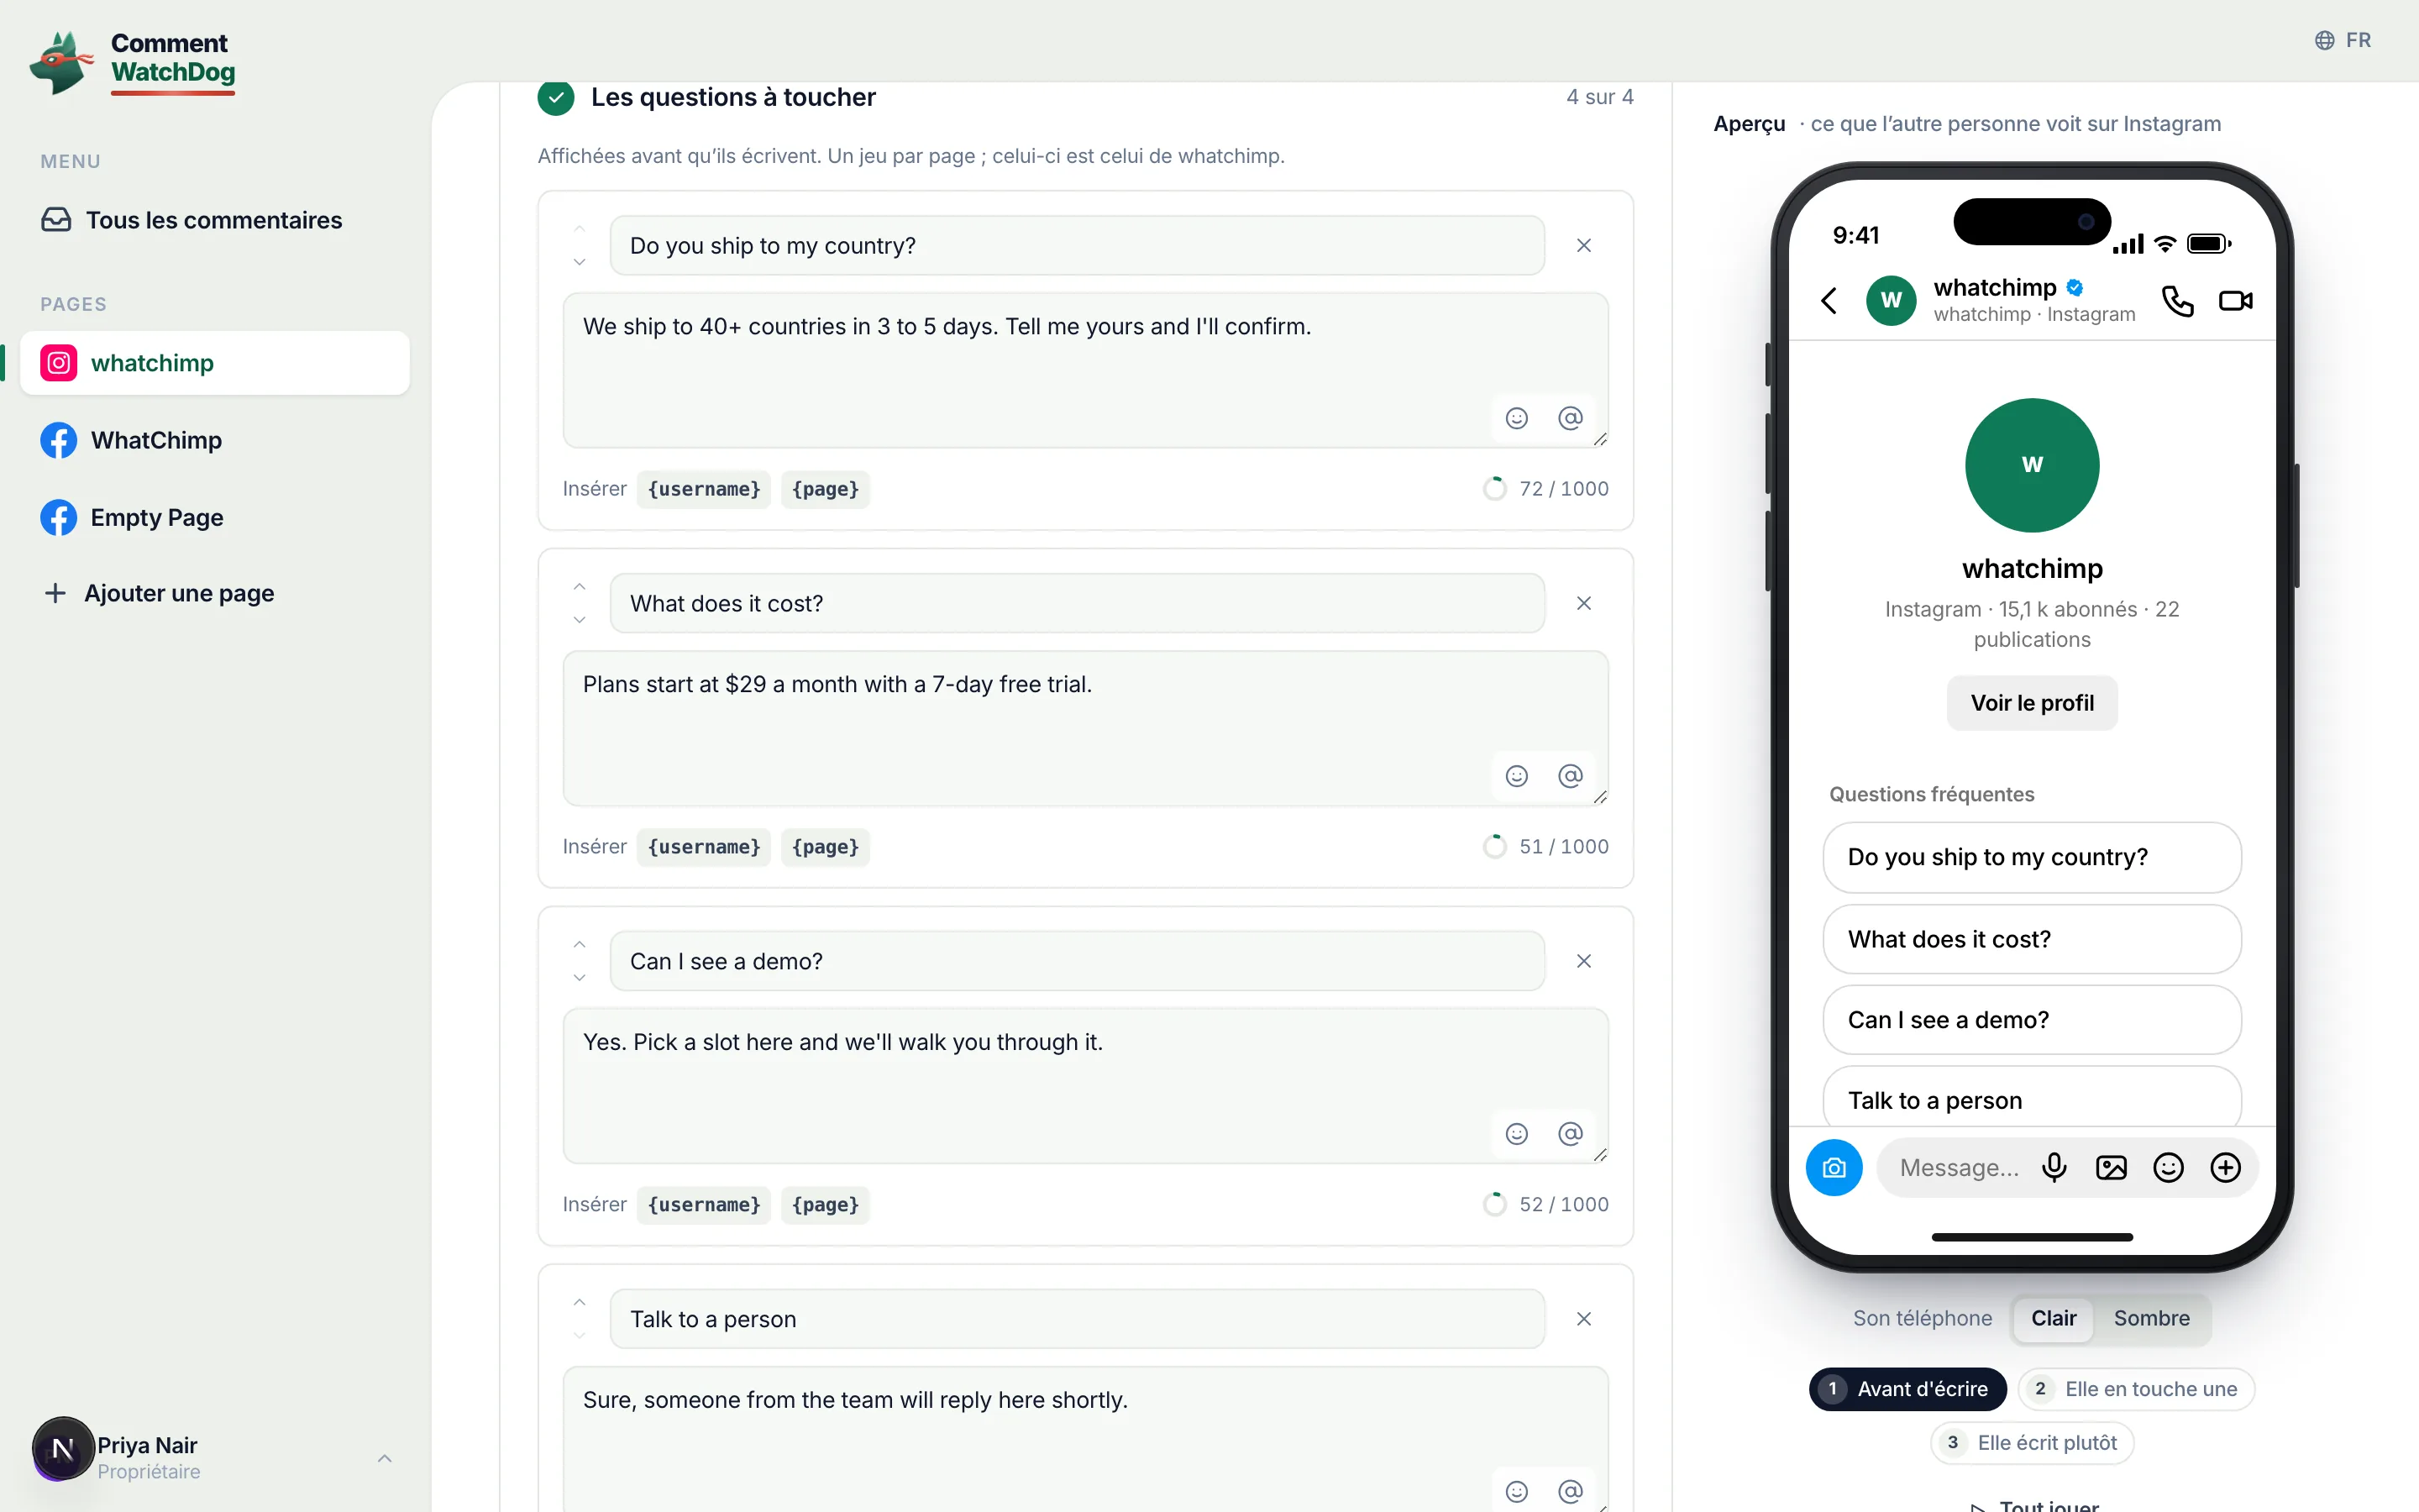Screen dimensions: 2419x1512
Task: Open the FR language selector
Action: coord(2342,40)
